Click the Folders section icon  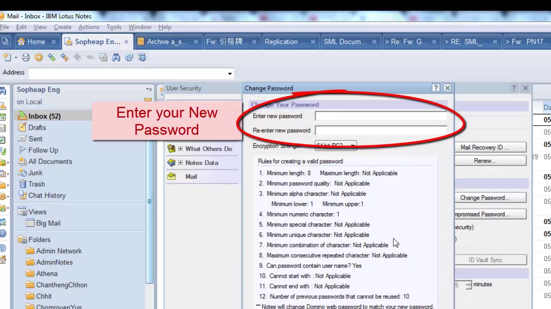point(22,239)
